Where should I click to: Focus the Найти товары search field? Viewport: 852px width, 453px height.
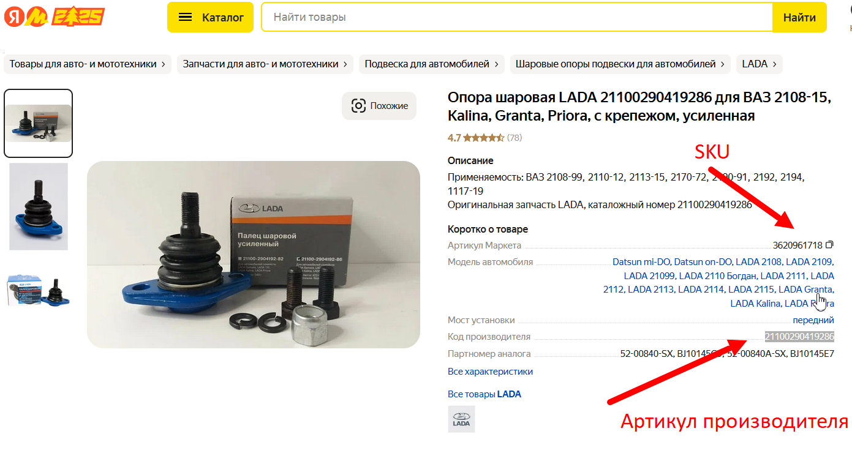coord(516,17)
